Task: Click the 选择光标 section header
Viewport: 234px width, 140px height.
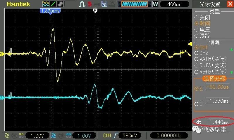Action: click(214, 78)
